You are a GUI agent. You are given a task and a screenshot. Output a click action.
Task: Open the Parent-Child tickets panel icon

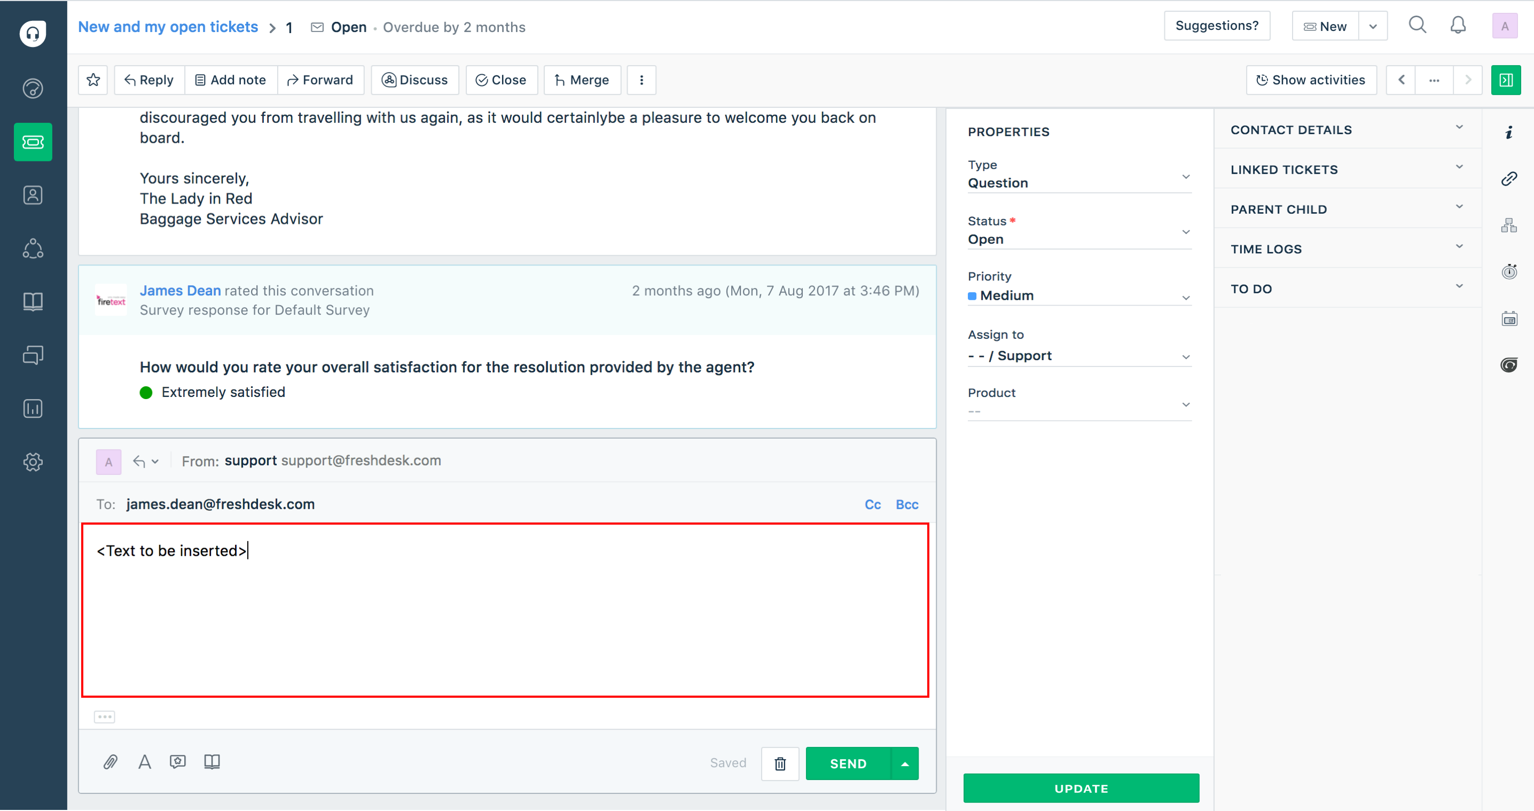tap(1509, 224)
